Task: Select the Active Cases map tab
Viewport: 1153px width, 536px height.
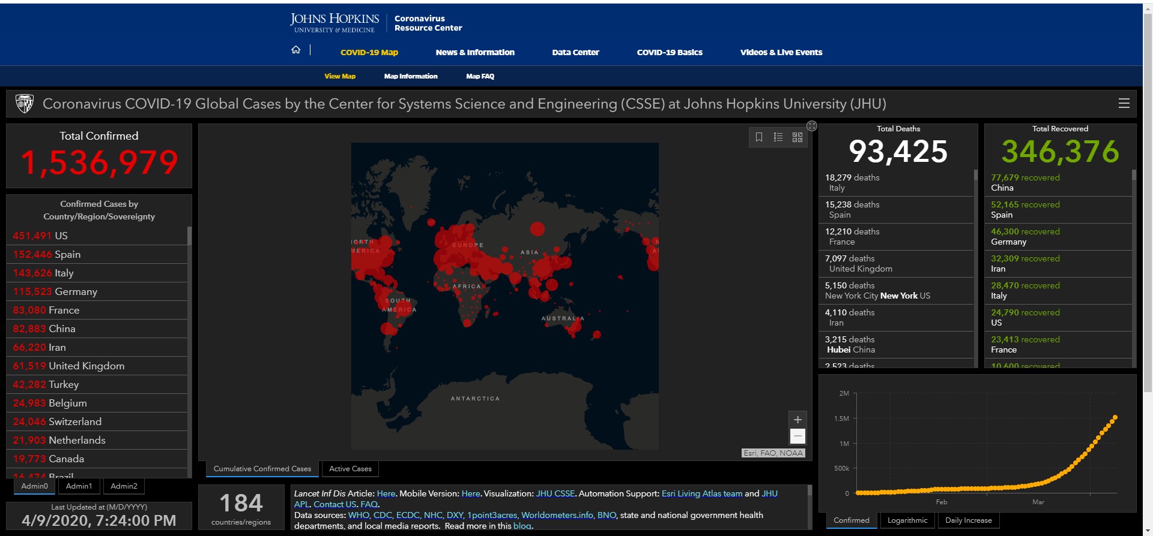Action: pos(350,469)
